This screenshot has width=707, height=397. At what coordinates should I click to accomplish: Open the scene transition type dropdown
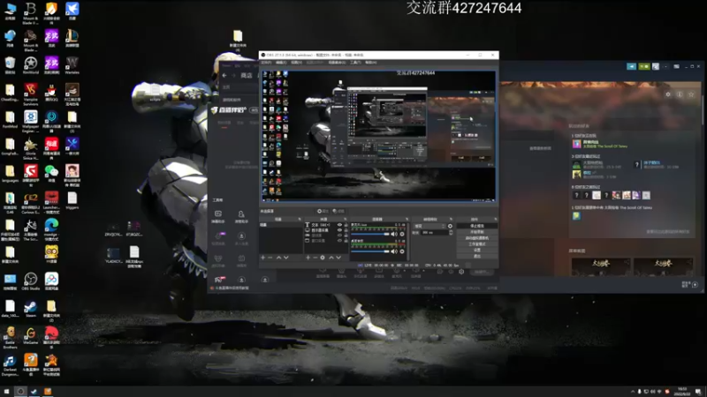click(x=430, y=226)
